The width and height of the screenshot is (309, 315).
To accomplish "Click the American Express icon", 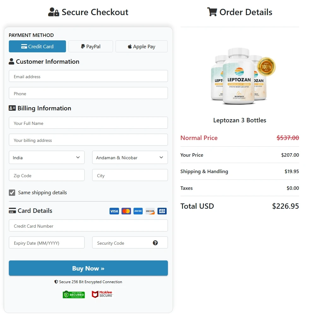I will [x=138, y=211].
